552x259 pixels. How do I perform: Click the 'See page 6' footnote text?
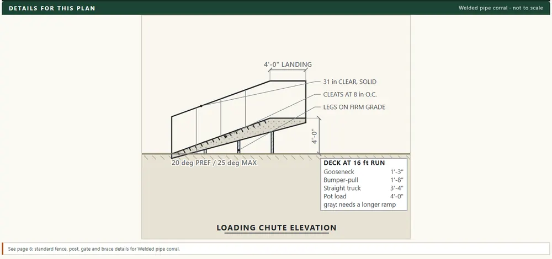pos(94,249)
